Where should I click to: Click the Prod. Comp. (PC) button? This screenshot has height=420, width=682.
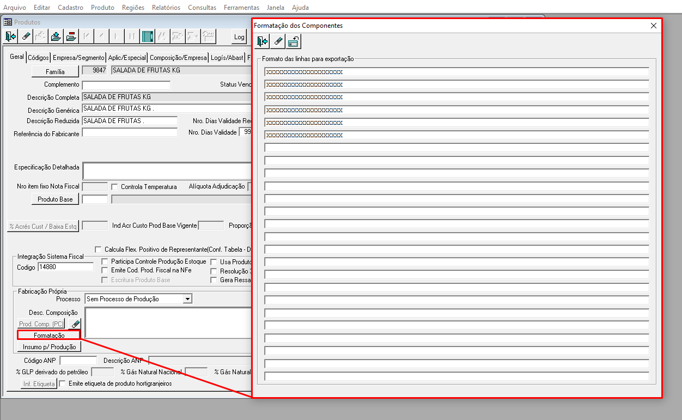pos(41,324)
